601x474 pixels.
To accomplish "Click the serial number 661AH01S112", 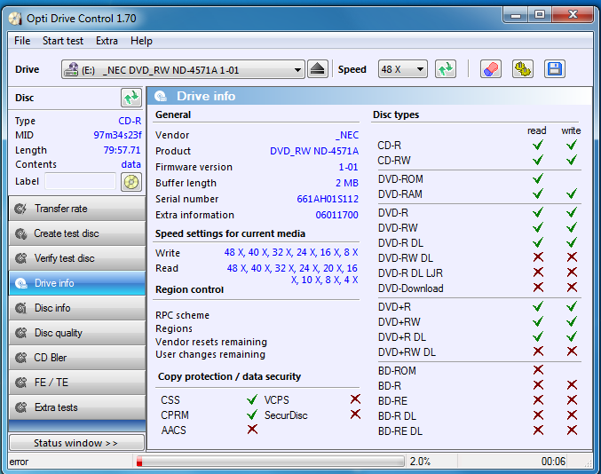I will click(x=328, y=199).
